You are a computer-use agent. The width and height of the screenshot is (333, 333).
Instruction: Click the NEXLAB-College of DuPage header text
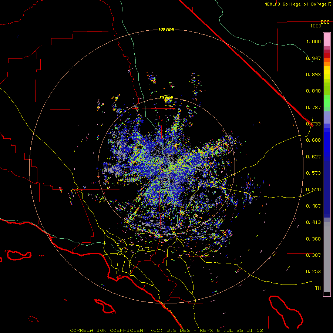(297, 4)
